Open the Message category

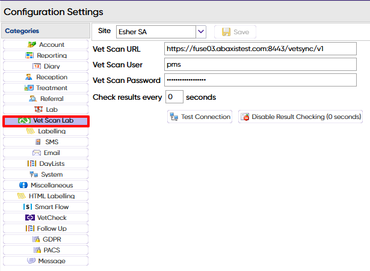point(46,261)
